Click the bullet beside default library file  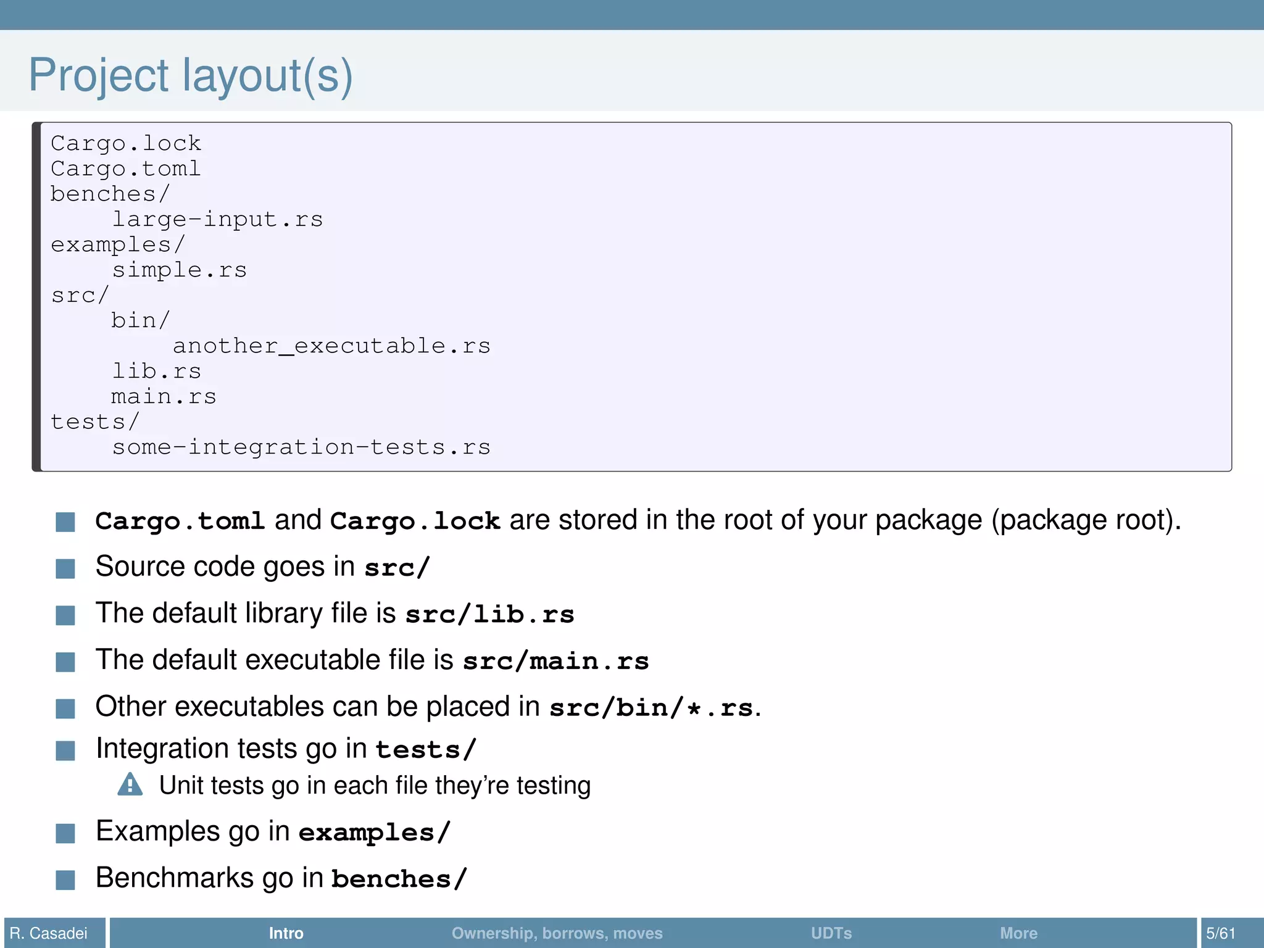pos(65,615)
